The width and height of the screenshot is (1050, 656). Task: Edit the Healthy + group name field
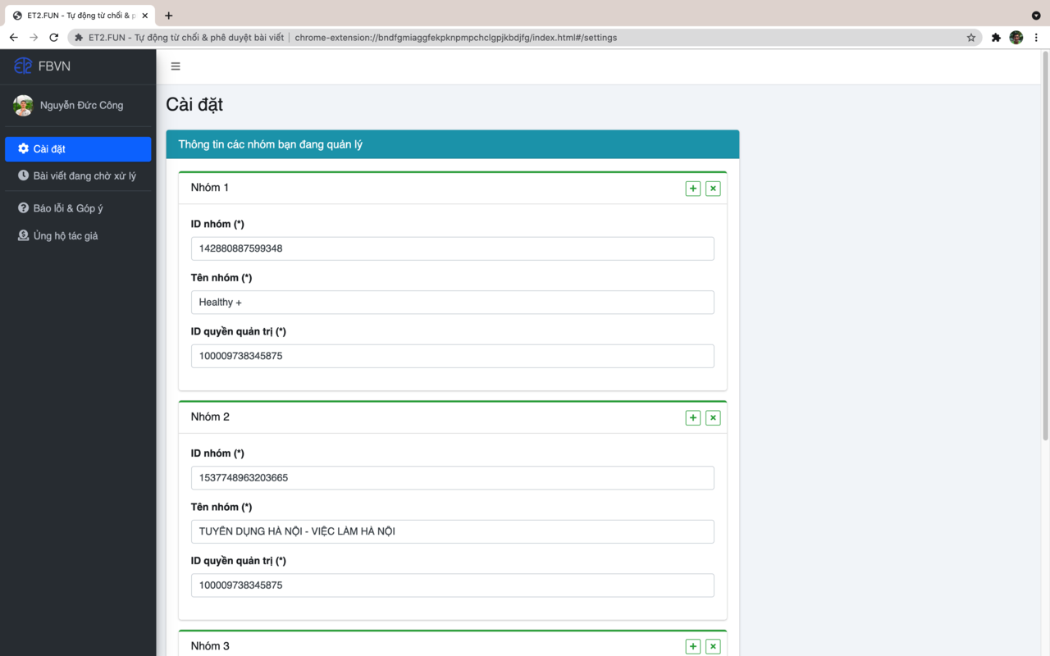tap(452, 302)
